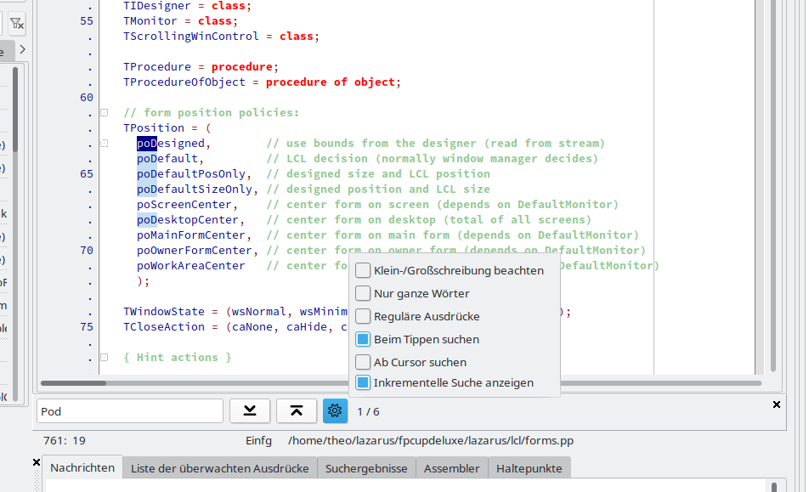Viewport: 809px width, 492px height.
Task: Click the editor's vertical scrollbar
Action: click(x=773, y=185)
